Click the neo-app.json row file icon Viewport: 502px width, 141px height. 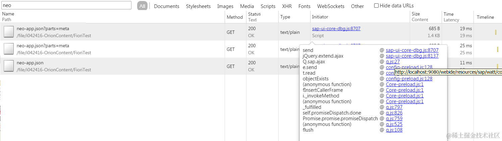[9, 66]
